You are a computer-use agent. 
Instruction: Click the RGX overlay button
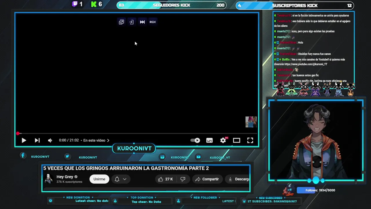(x=153, y=22)
